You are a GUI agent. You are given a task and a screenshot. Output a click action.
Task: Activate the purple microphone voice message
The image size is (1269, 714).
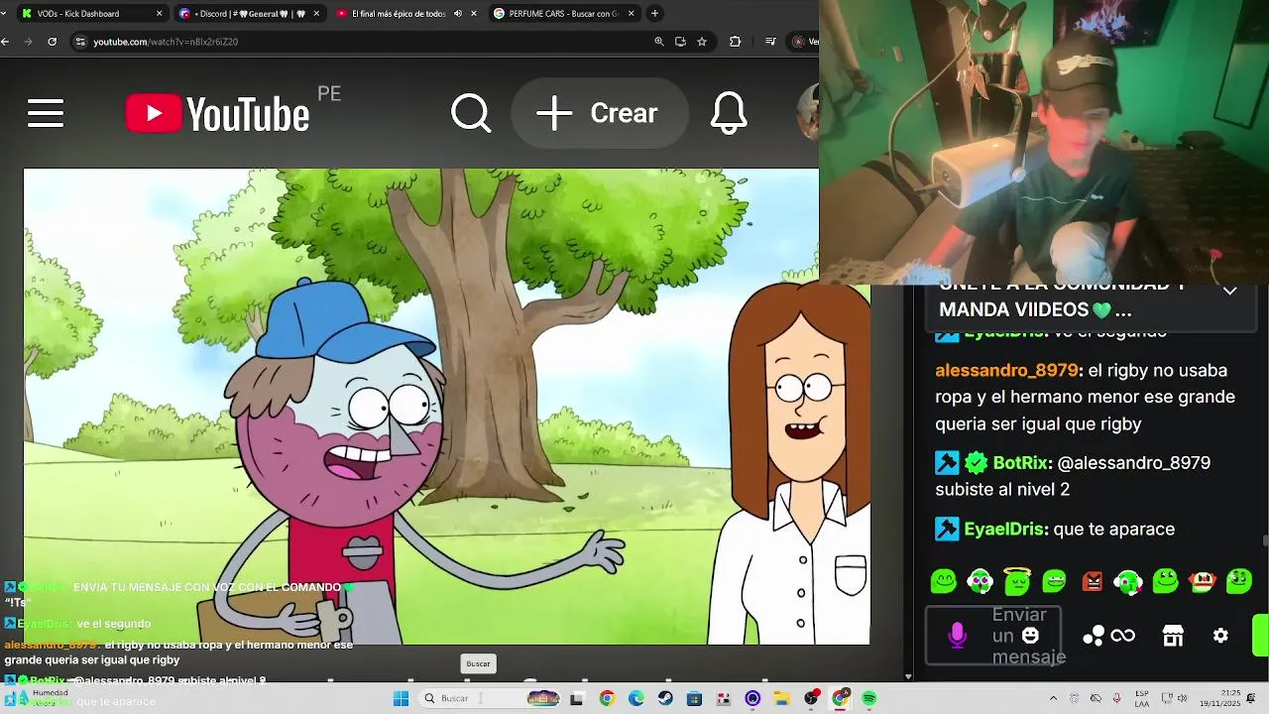click(x=957, y=636)
